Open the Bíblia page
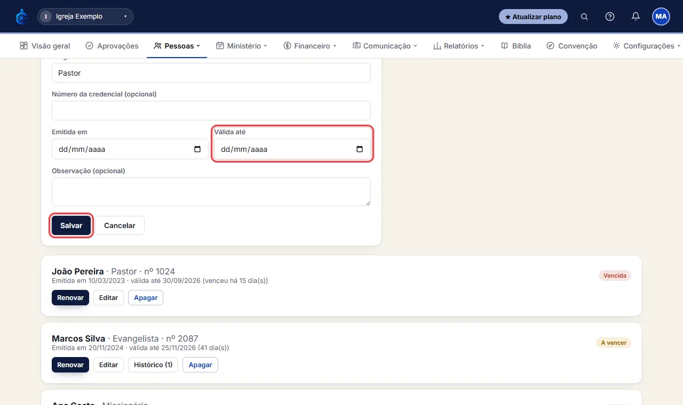683x405 pixels. click(516, 46)
